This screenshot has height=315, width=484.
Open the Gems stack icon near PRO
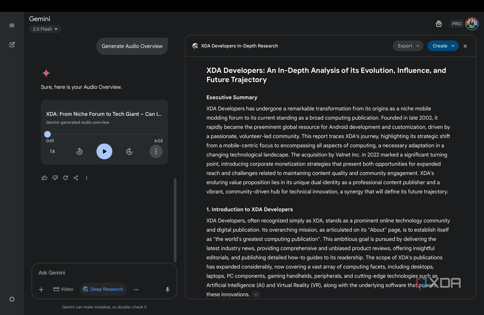tap(439, 24)
